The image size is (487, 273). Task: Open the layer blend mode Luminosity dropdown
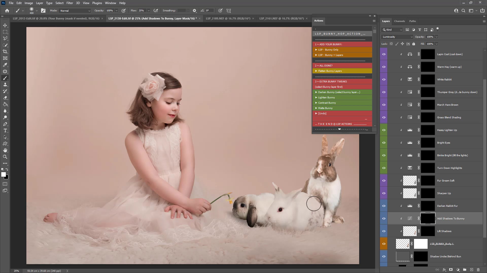coord(397,37)
